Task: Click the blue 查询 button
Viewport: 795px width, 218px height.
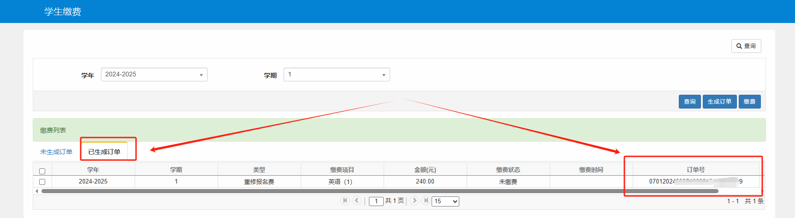Action: (689, 102)
